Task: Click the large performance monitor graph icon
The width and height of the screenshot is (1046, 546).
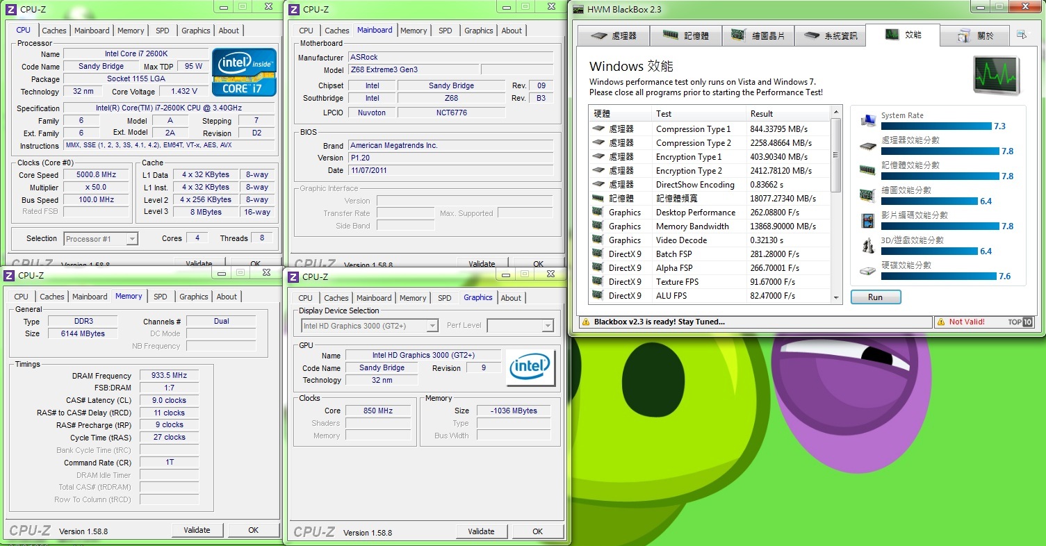Action: pyautogui.click(x=996, y=75)
